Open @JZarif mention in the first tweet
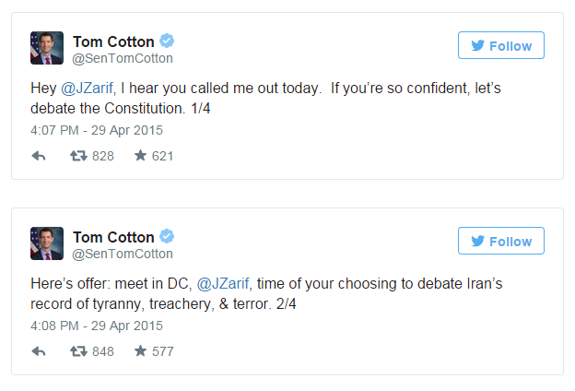 (88, 89)
